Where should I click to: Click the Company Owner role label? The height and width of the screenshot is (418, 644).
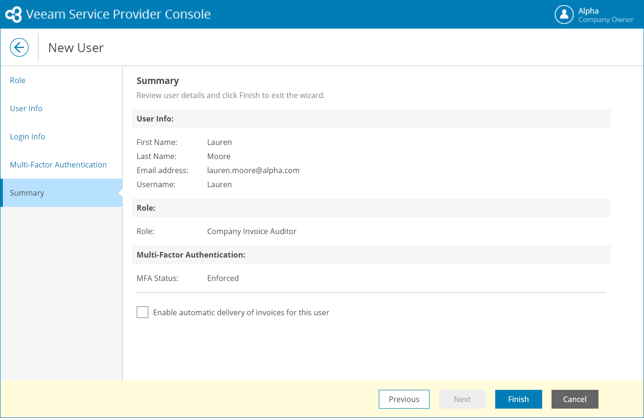[x=606, y=20]
